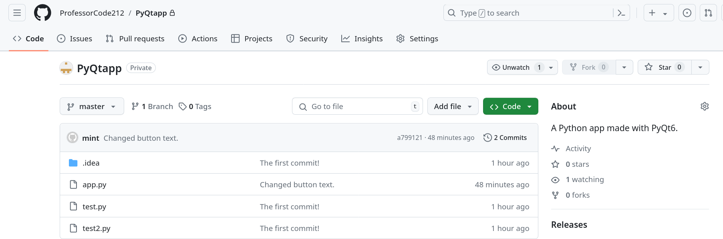
Task: Open the test.py file
Action: click(94, 207)
